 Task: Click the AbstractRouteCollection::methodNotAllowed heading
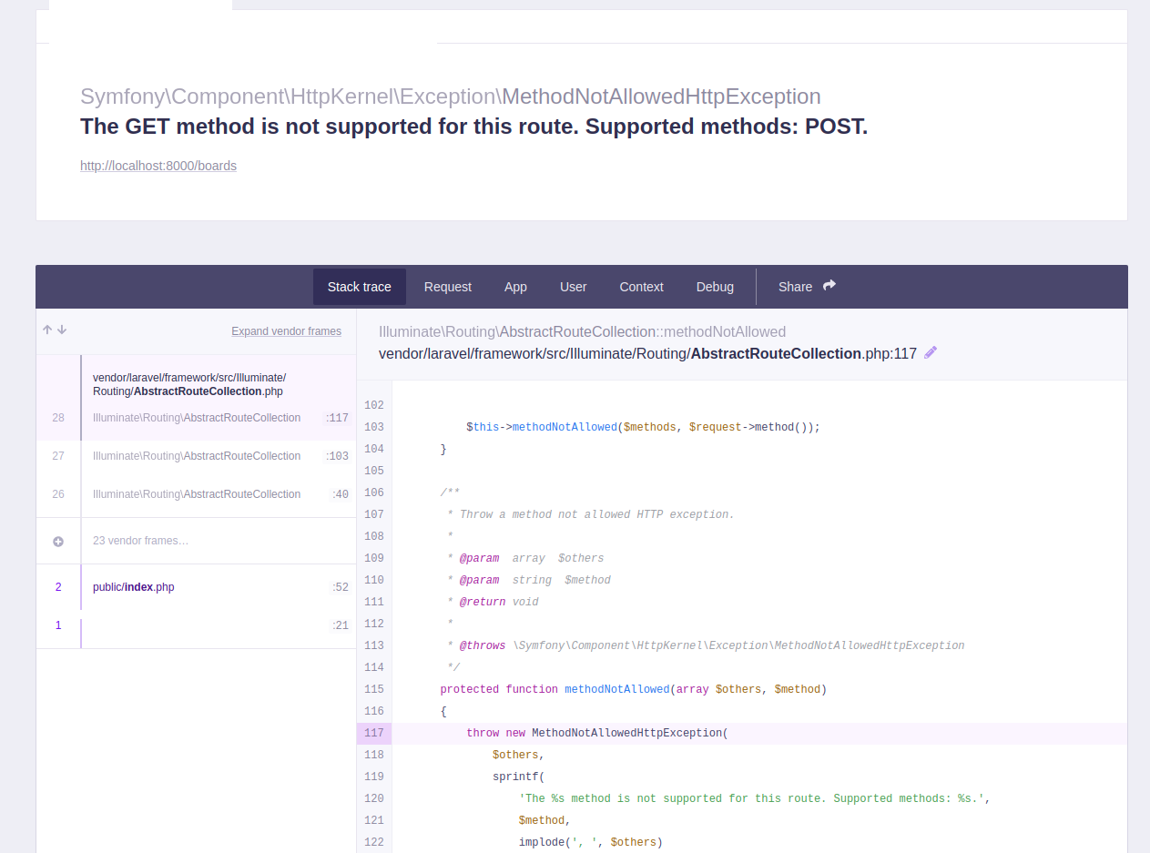click(582, 331)
